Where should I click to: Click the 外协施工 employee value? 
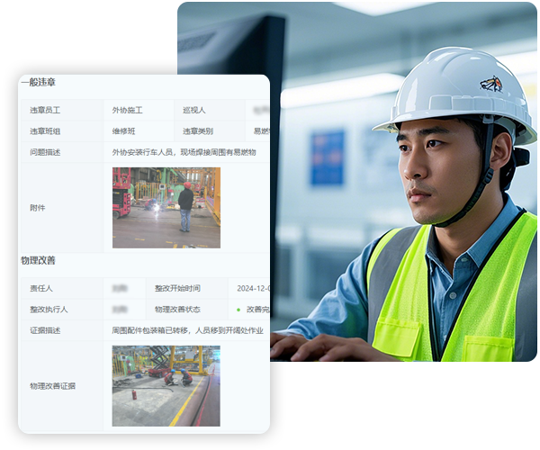pos(126,110)
